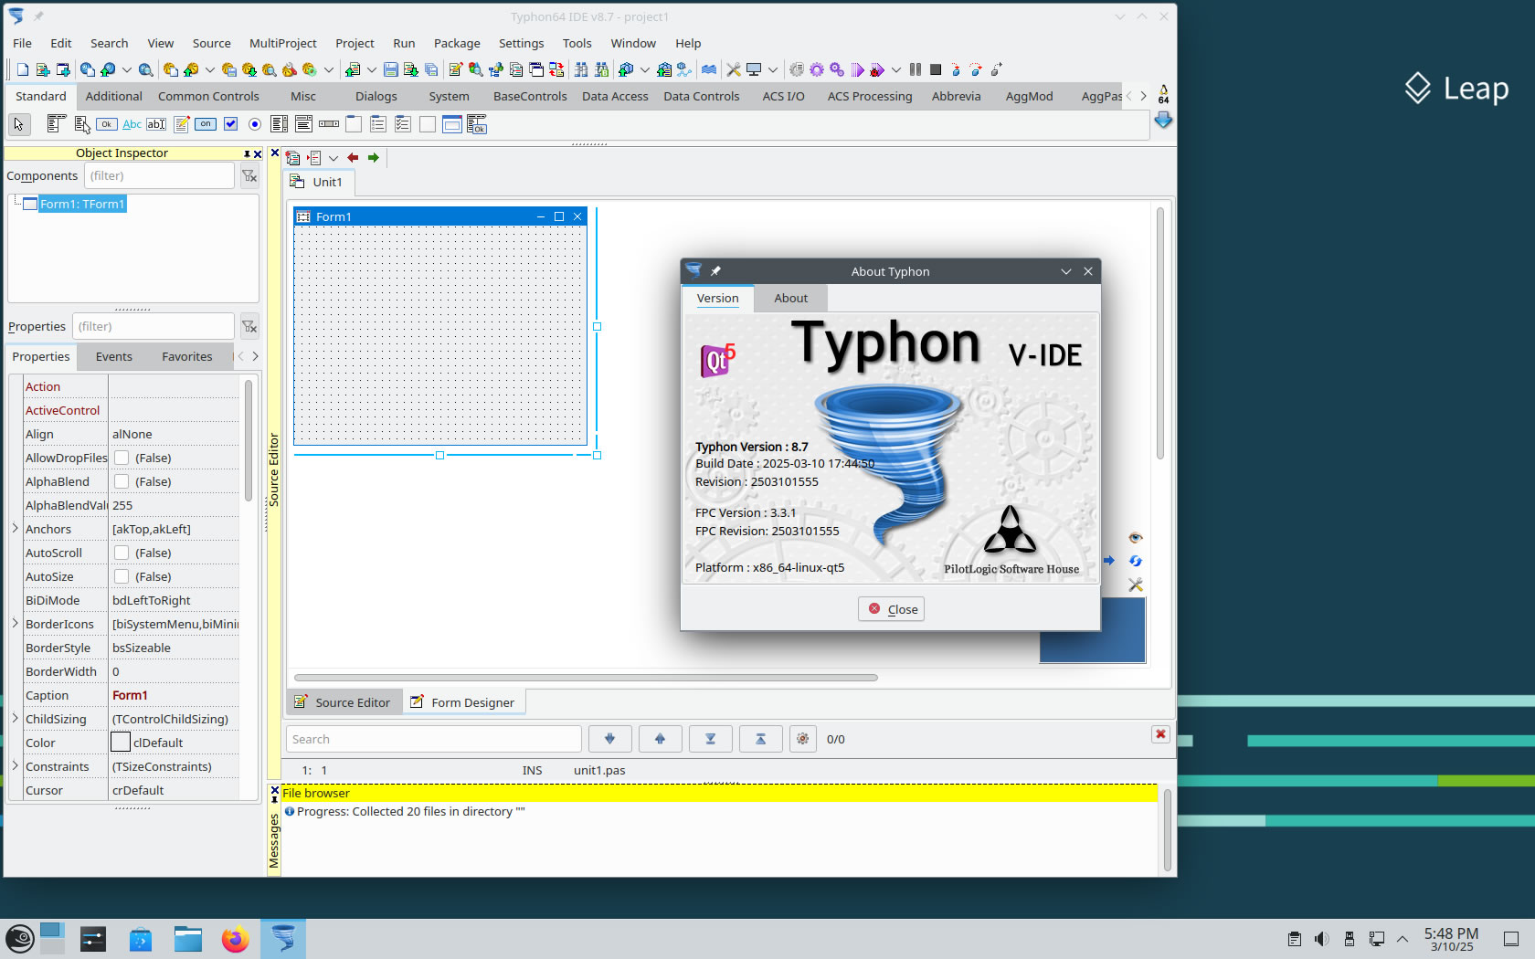This screenshot has height=959, width=1535.
Task: Click the purple gear Compile icon
Action: click(x=817, y=69)
